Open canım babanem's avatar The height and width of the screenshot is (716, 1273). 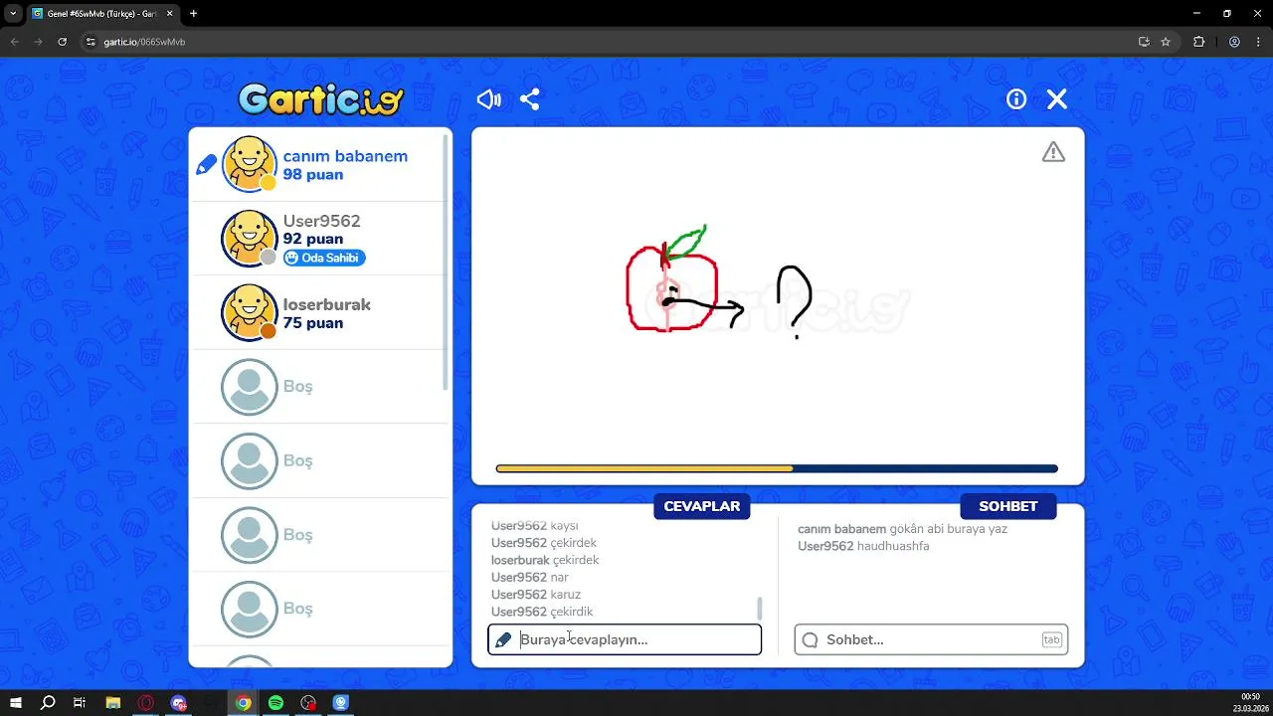pyautogui.click(x=249, y=164)
